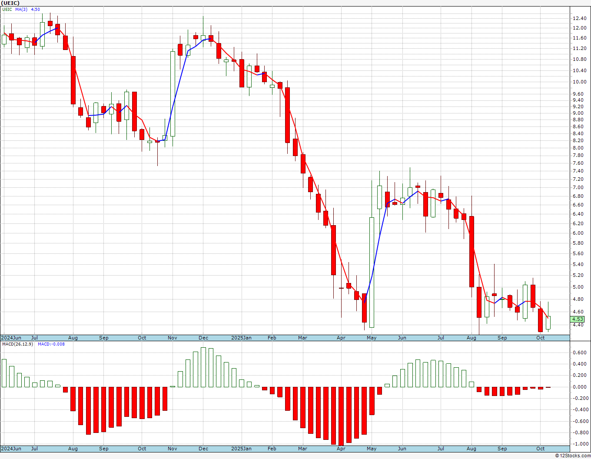Image resolution: width=591 pixels, height=459 pixels.
Task: Click 2025Jan on the MACD panel date axis
Action: coord(241,449)
